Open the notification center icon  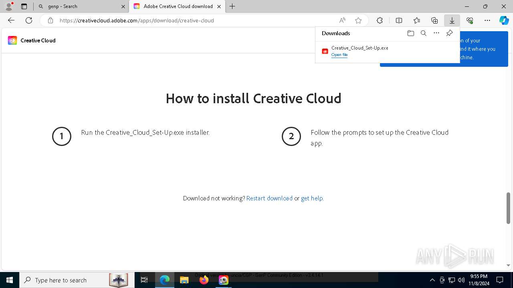[500, 280]
